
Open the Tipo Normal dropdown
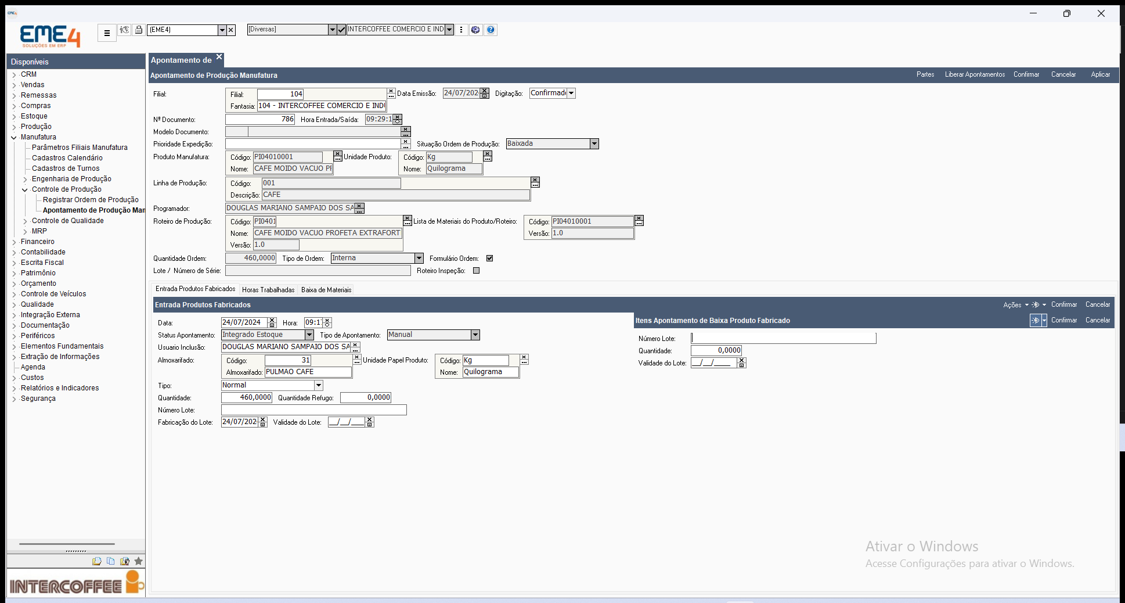point(318,385)
